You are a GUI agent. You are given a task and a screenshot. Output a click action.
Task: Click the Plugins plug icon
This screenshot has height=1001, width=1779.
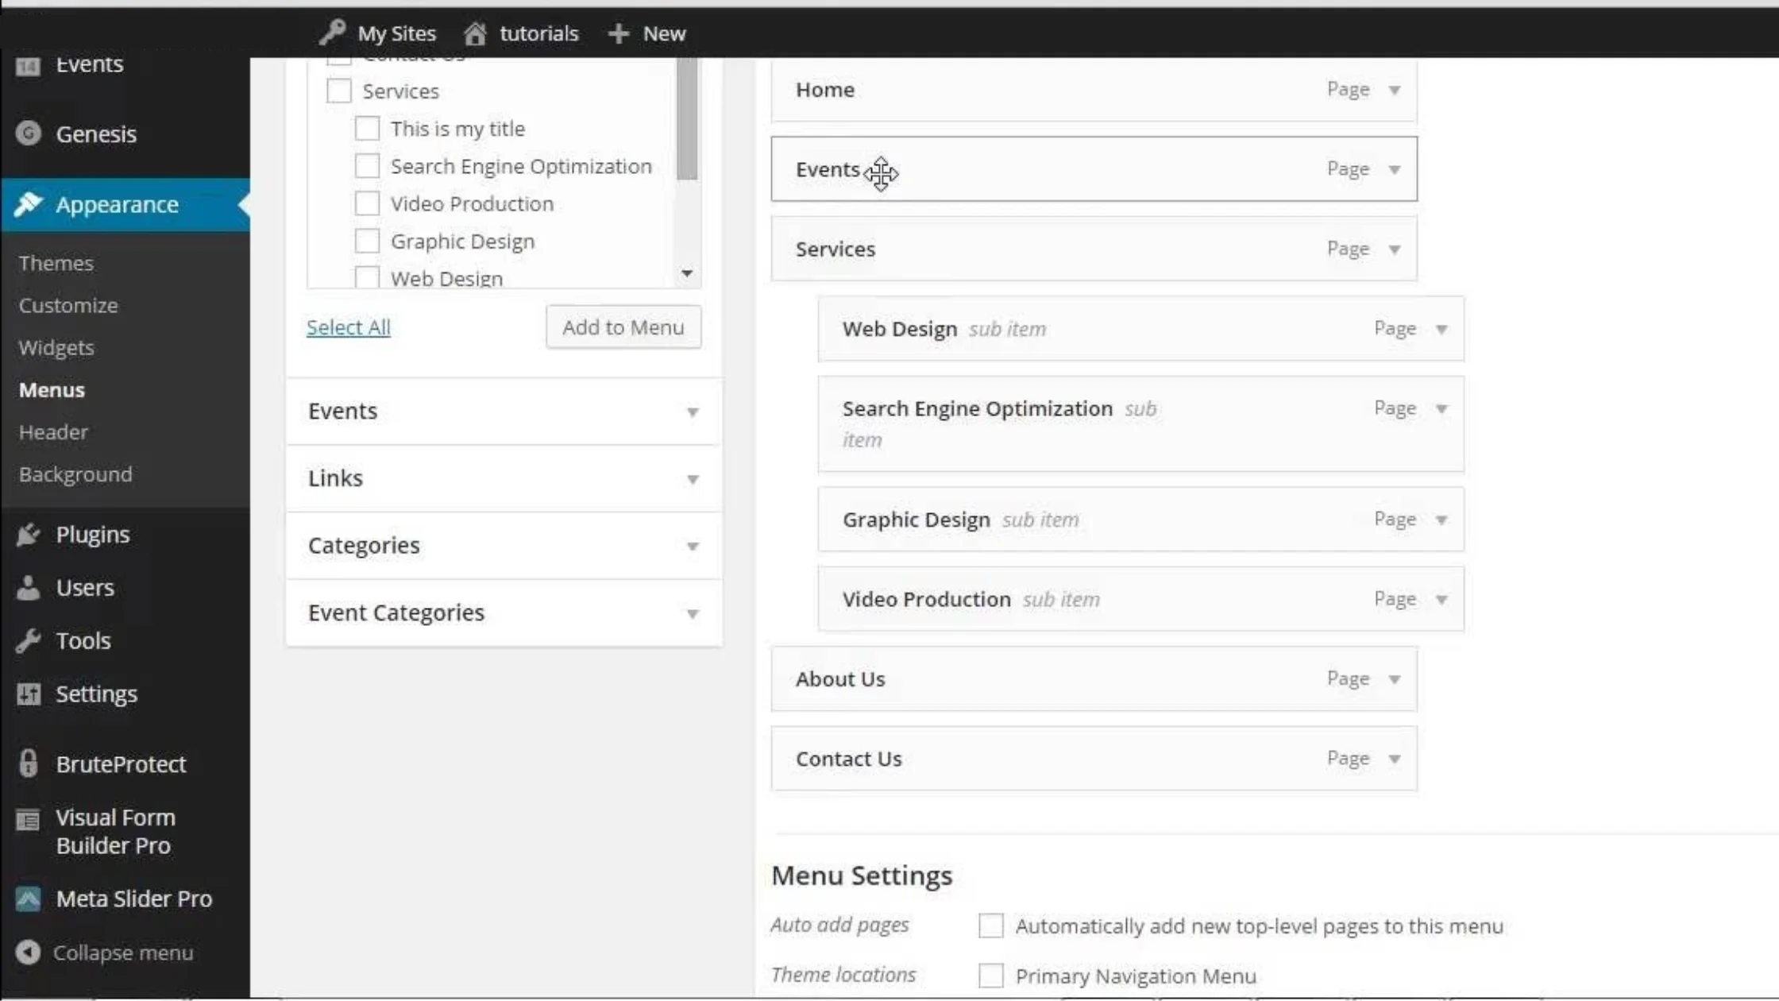point(28,535)
